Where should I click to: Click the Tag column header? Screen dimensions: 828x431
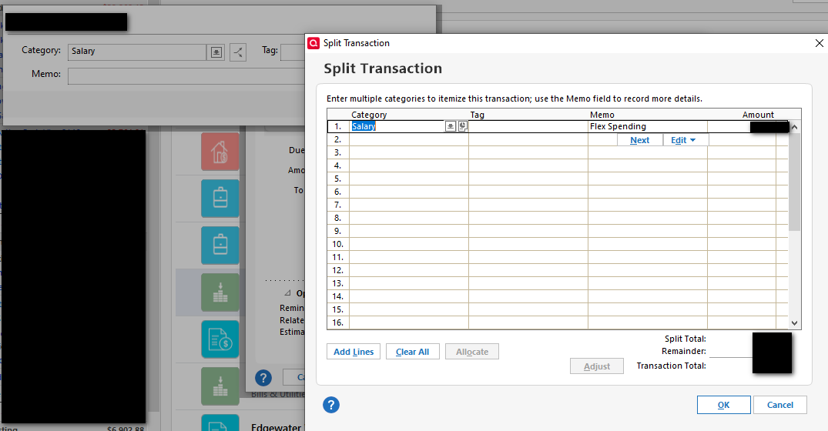[478, 115]
